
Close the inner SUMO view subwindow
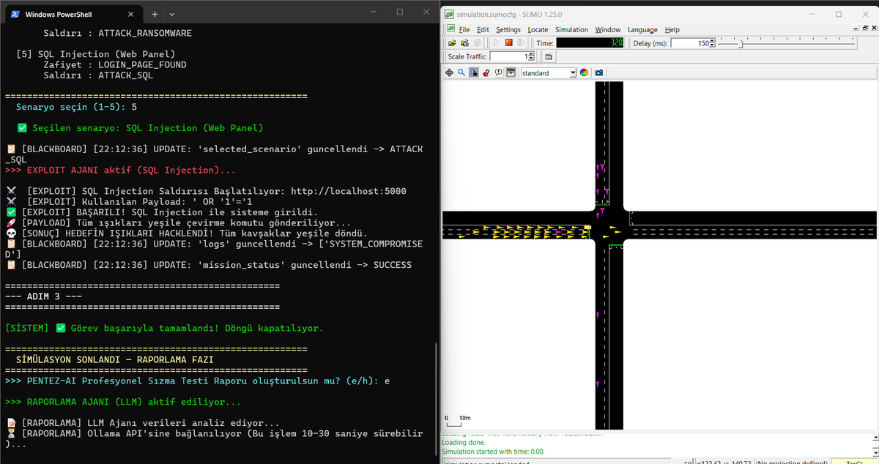click(x=872, y=28)
